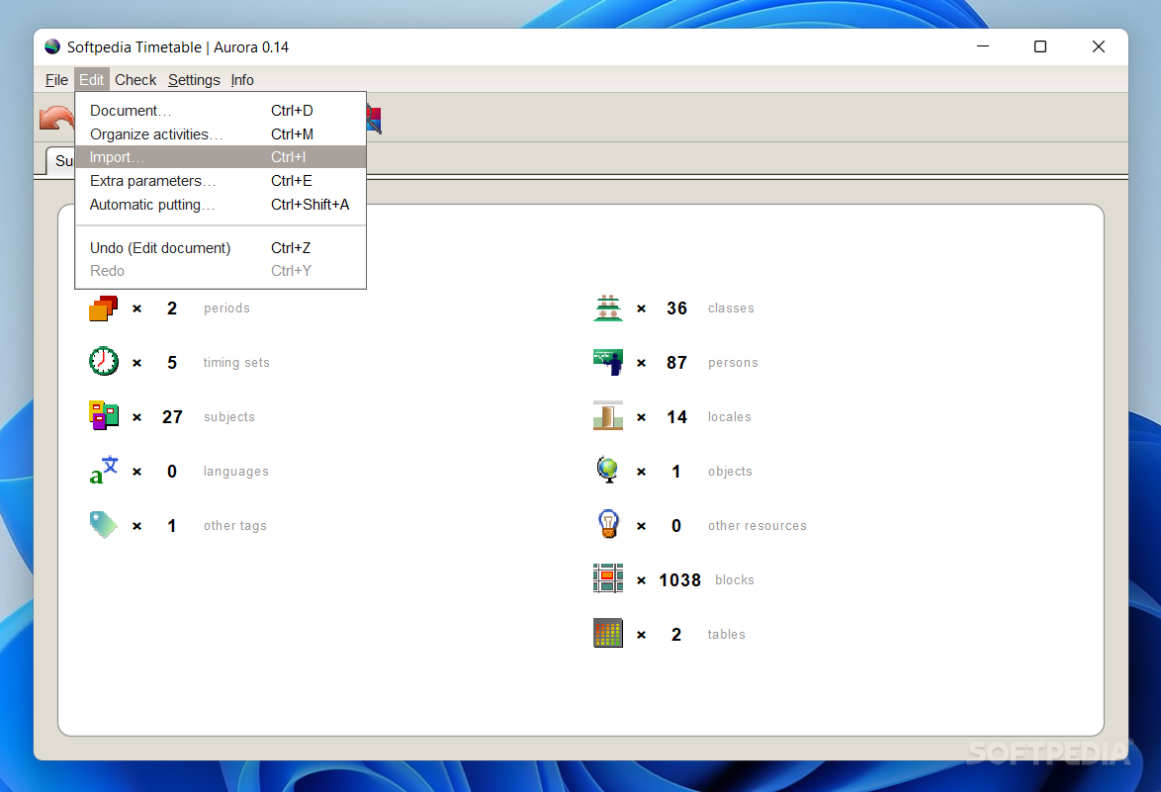Image resolution: width=1161 pixels, height=792 pixels.
Task: Click the partially hidden Su tab
Action: [x=61, y=160]
